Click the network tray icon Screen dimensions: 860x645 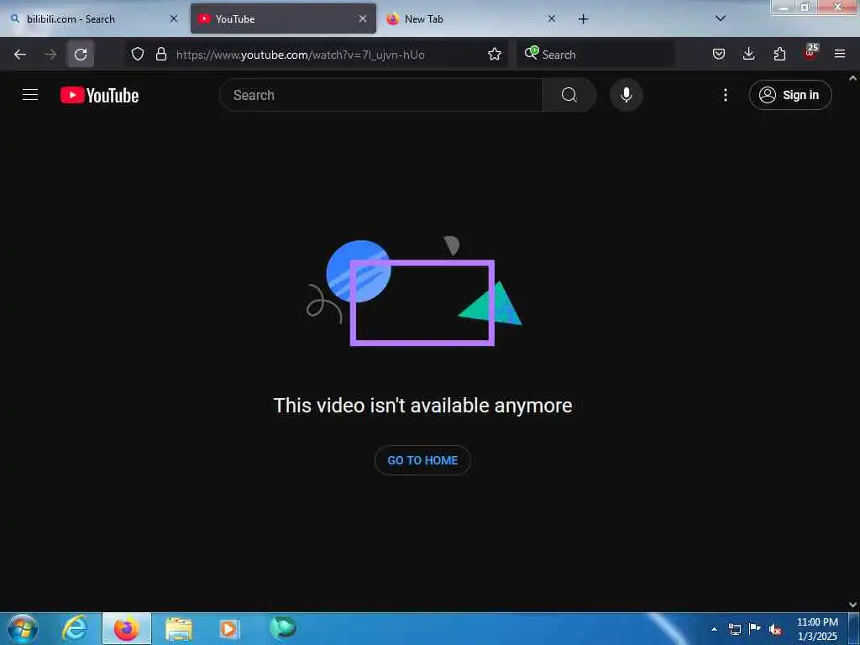(734, 629)
